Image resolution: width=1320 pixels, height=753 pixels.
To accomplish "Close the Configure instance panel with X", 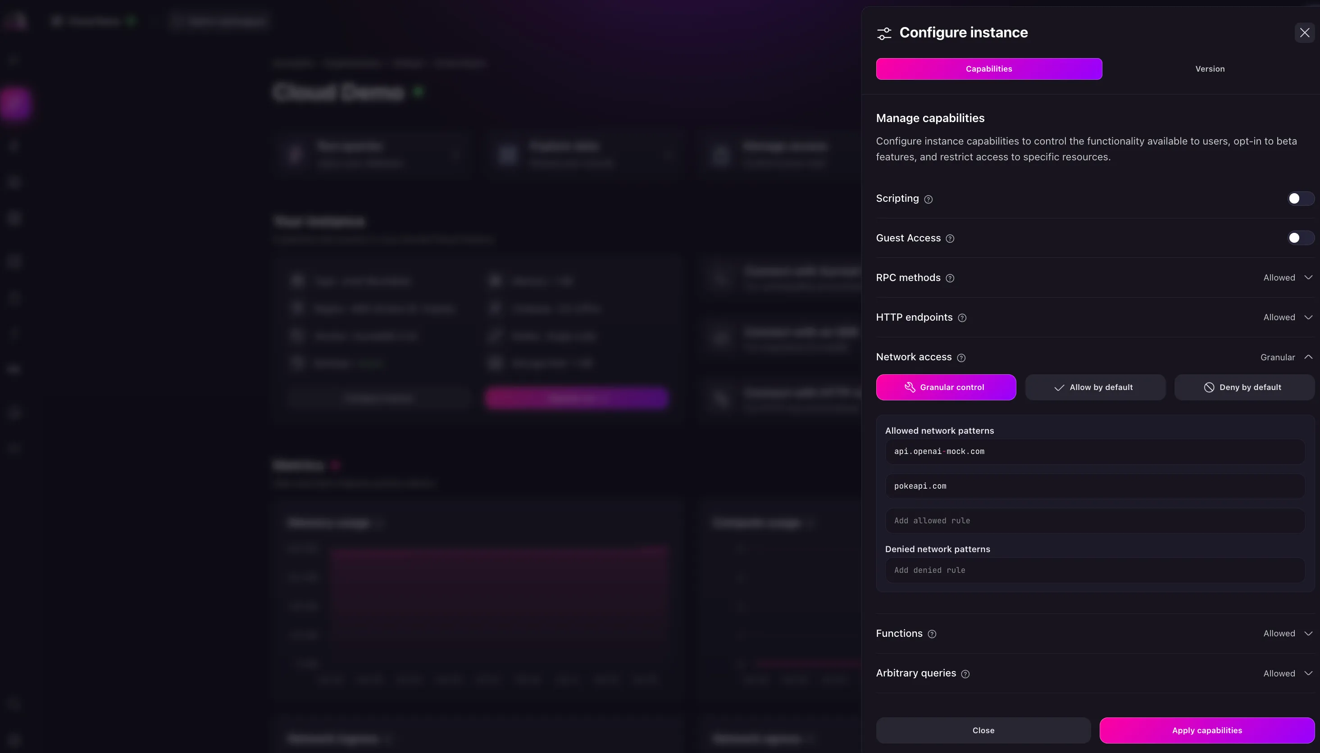I will pyautogui.click(x=1305, y=32).
